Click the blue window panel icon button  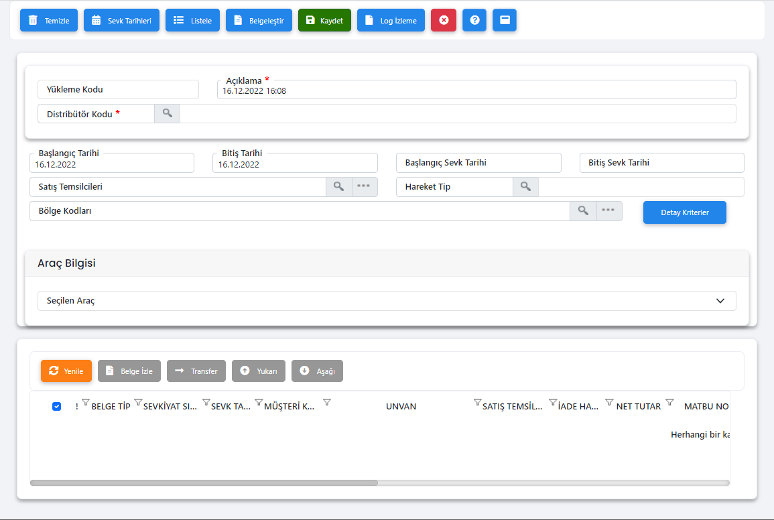coord(505,21)
